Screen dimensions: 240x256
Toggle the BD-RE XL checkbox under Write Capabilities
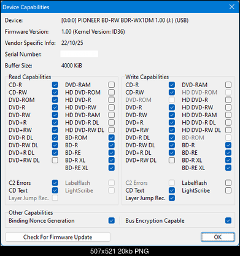[228, 168]
